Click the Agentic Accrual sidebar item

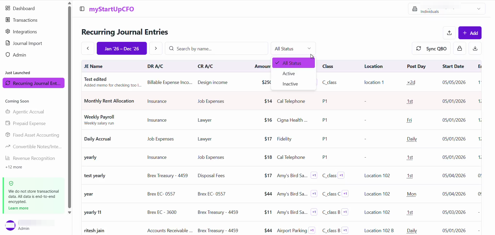click(x=28, y=112)
